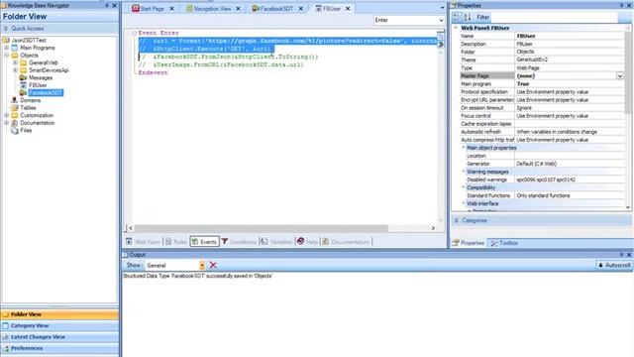Collapse Main object properties group
Image resolution: width=634 pixels, height=357 pixels.
pyautogui.click(x=464, y=148)
